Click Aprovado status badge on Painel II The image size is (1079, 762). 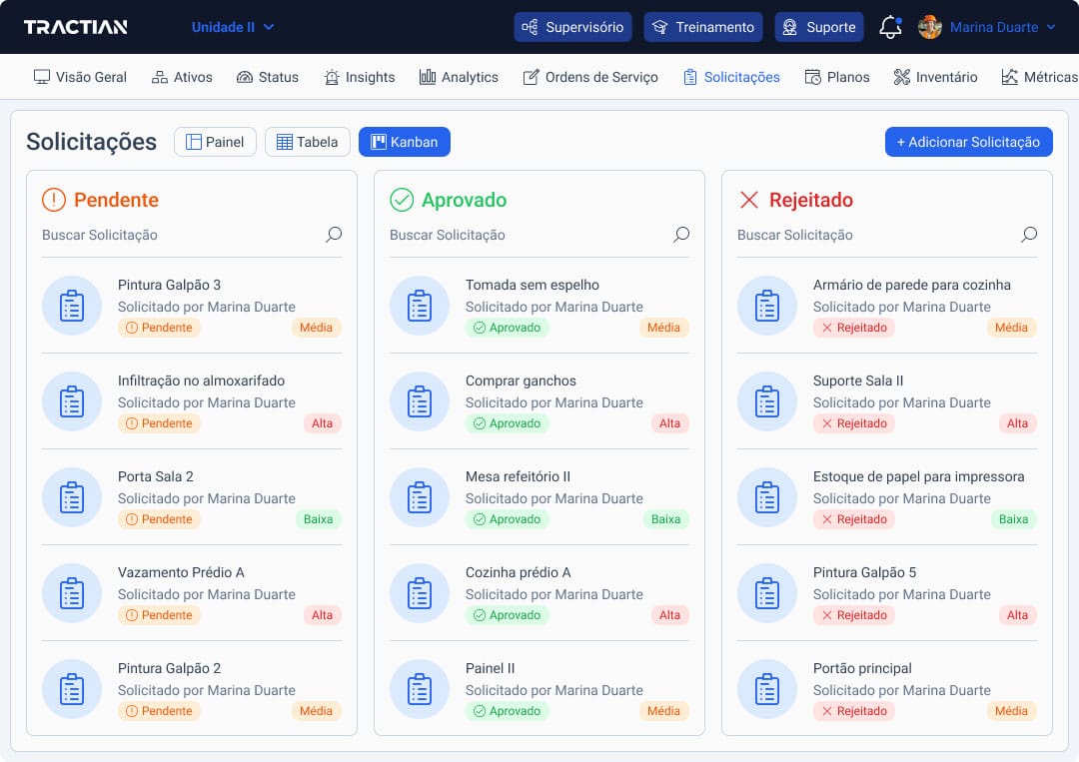(x=508, y=711)
